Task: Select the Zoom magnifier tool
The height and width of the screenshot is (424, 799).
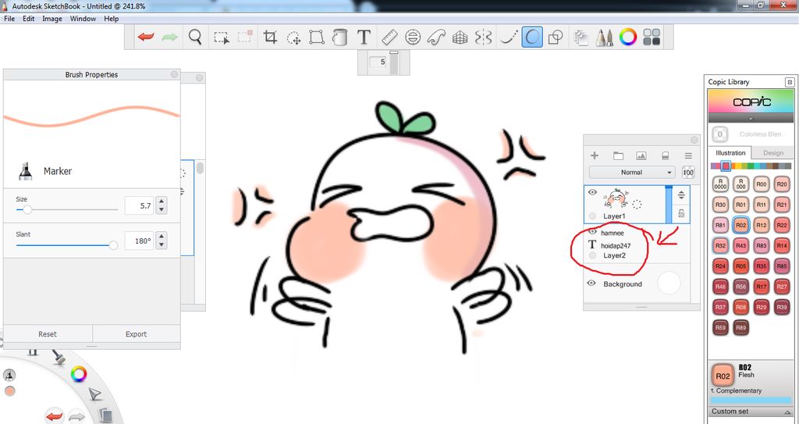Action: coord(195,37)
